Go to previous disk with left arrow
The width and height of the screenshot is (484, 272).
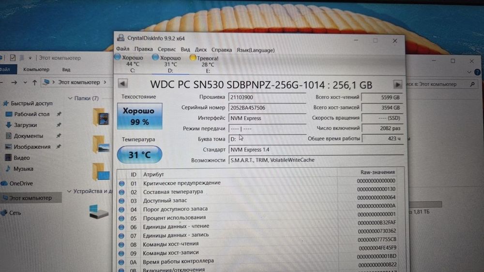122,83
